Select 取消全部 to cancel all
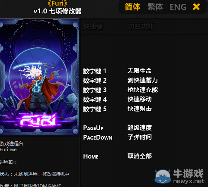This screenshot has height=187, width=208. tap(140, 156)
